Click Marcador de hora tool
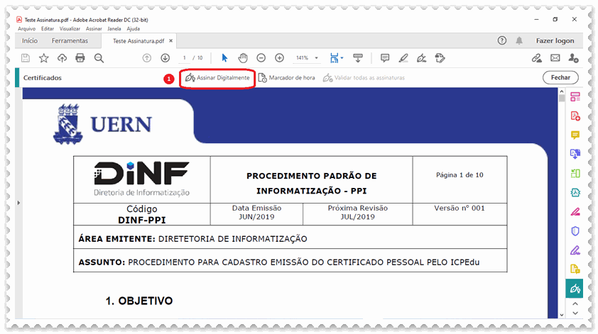 [286, 78]
